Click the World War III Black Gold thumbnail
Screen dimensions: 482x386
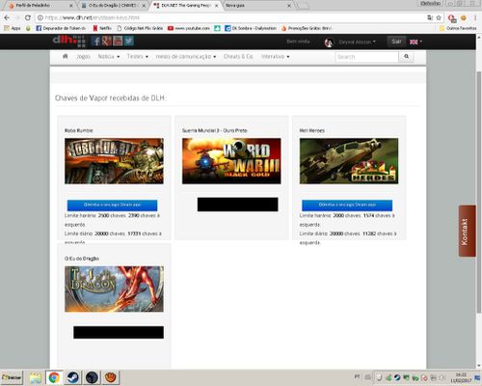(231, 161)
